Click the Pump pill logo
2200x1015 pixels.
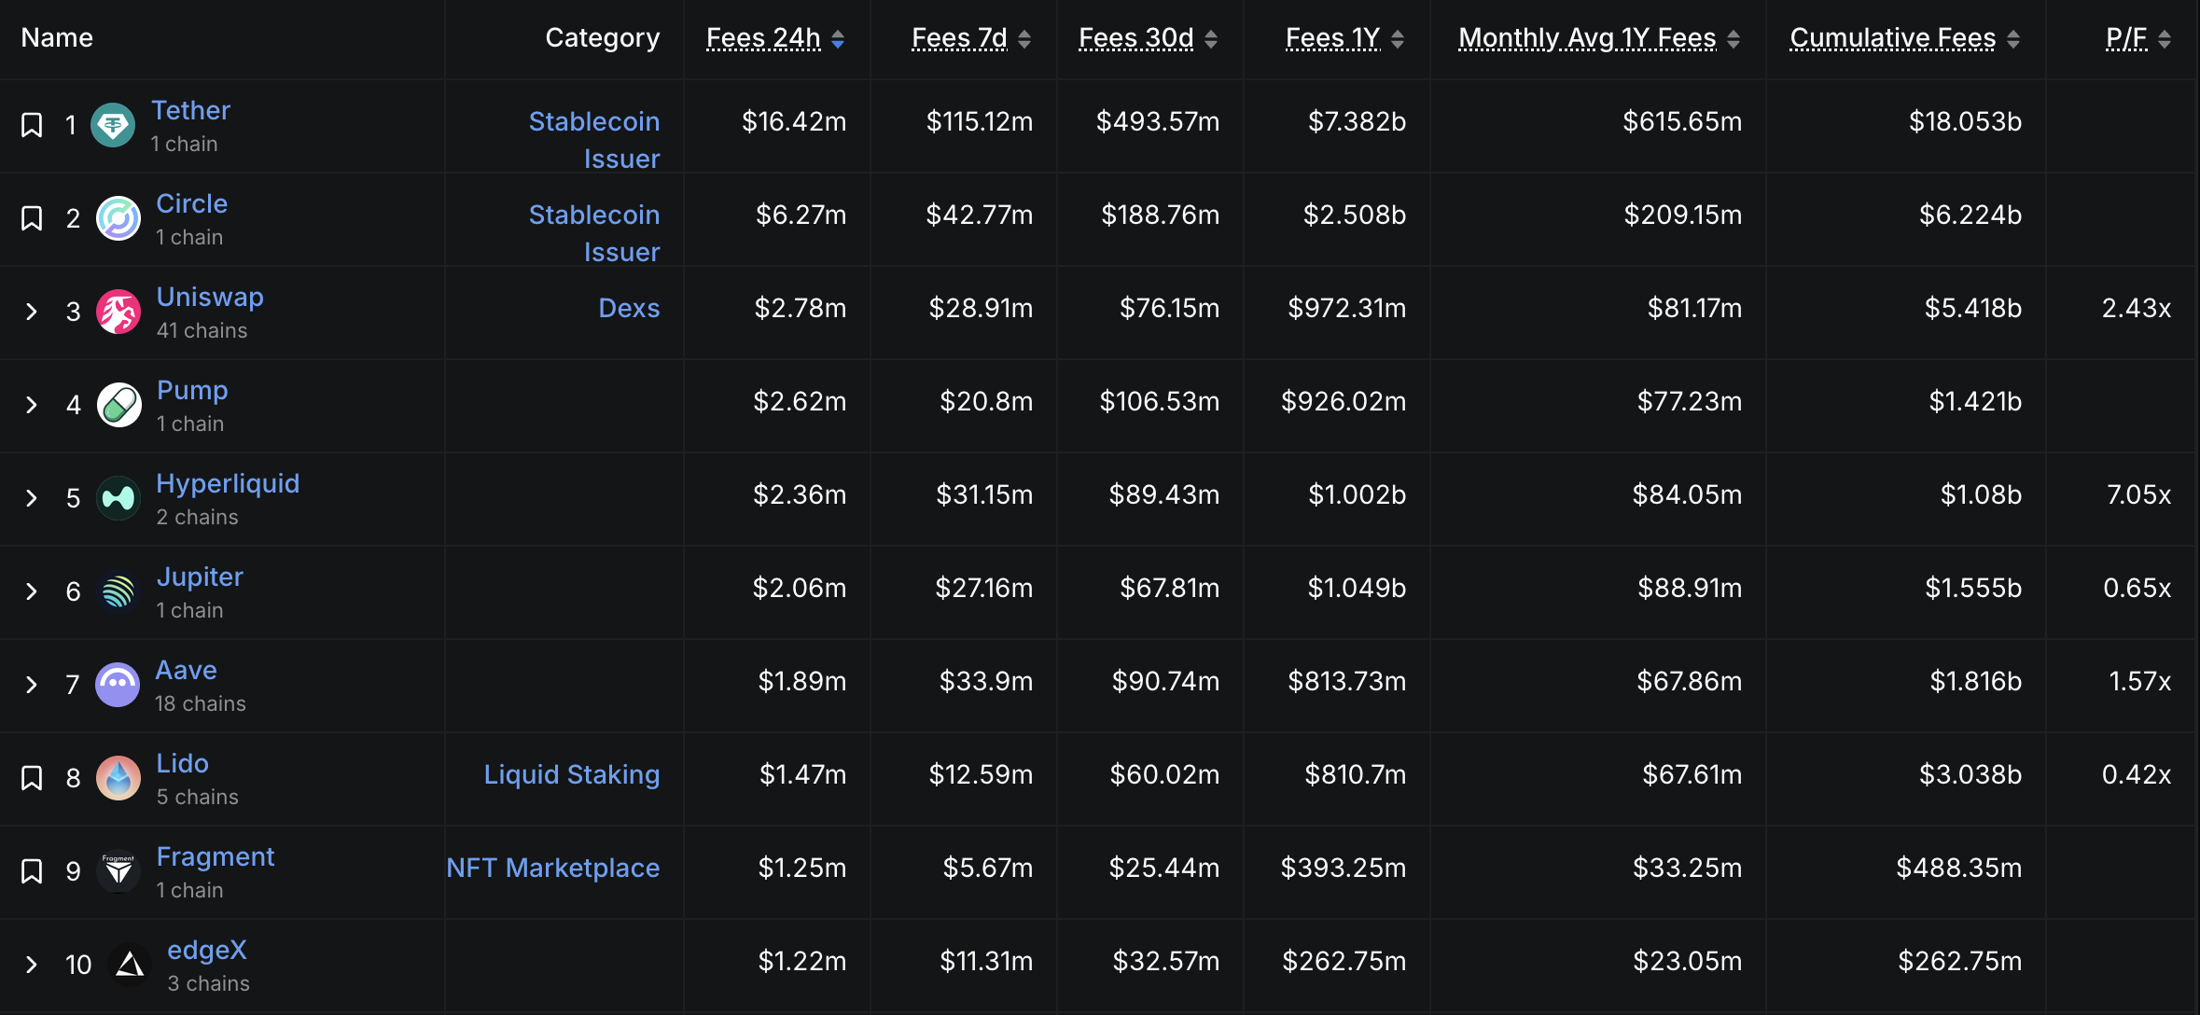[119, 405]
